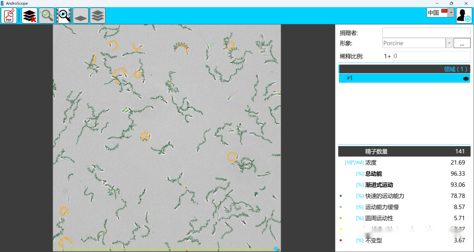Click the 渐进式运动 progressive motility label
This screenshot has height=252, width=474.
pos(379,185)
